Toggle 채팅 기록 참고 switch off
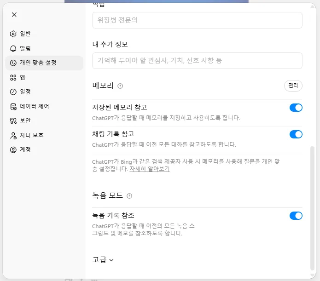 click(296, 134)
